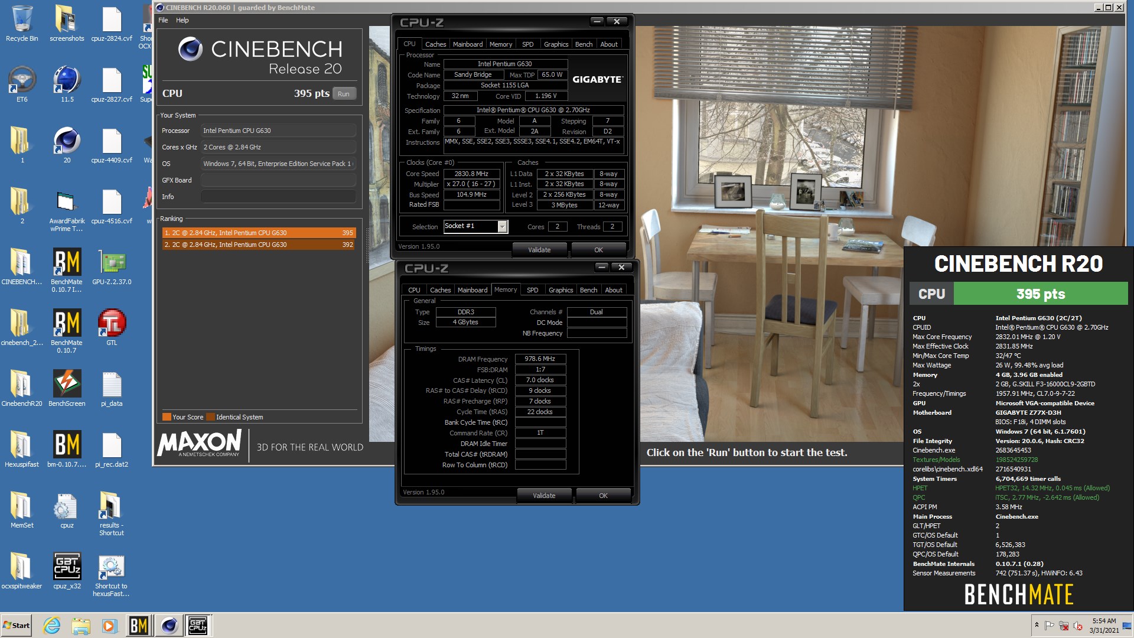The image size is (1134, 638).
Task: Click the Info field in Your System
Action: (278, 197)
